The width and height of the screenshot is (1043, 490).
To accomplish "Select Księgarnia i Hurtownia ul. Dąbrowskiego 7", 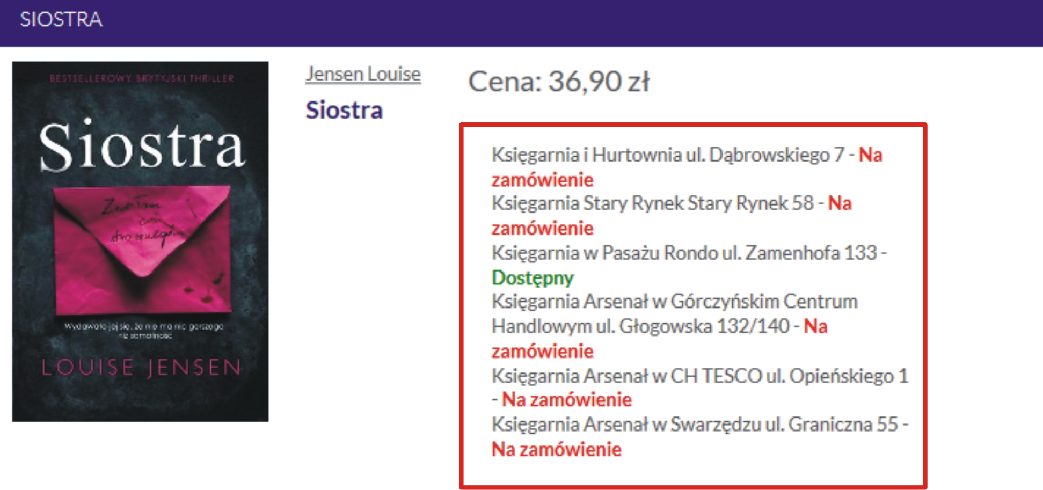I will [668, 155].
